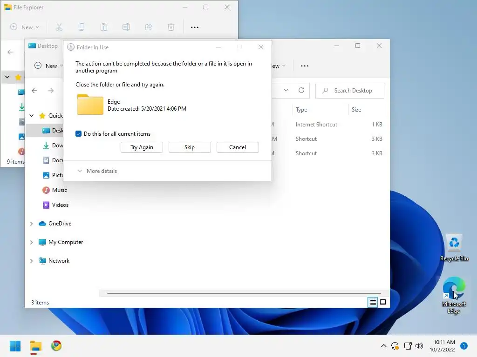This screenshot has height=357, width=477.
Task: Click the network tray icon
Action: click(x=408, y=346)
